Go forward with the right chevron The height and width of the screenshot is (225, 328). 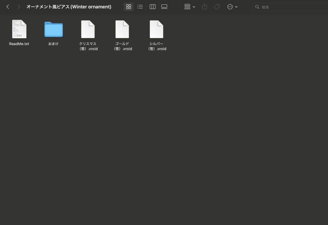[x=19, y=7]
